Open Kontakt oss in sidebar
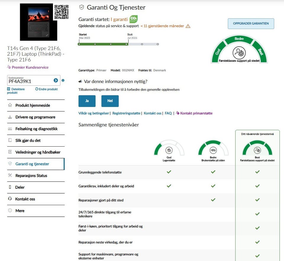This screenshot has height=261, width=284. pos(36,199)
